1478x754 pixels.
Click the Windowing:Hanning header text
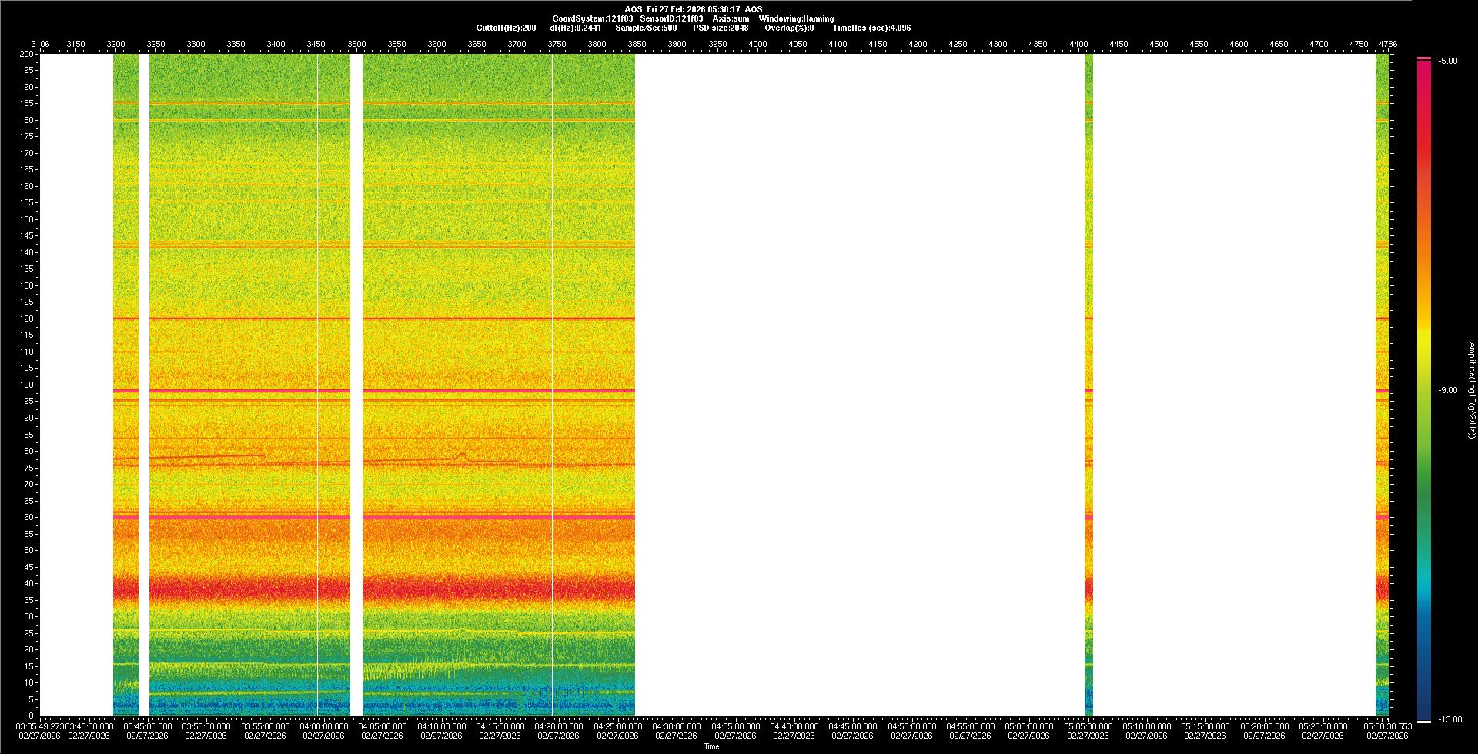(796, 18)
